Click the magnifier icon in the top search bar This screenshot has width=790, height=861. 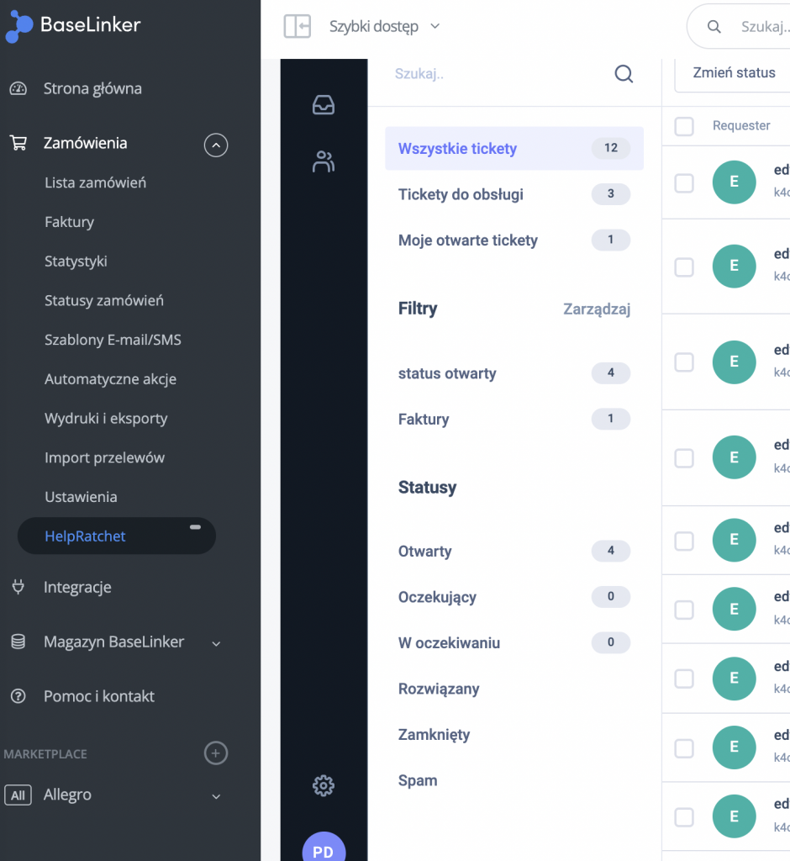(x=714, y=26)
